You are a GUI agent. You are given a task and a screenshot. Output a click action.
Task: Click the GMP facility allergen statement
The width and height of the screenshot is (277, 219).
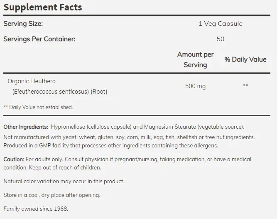[x=111, y=145]
